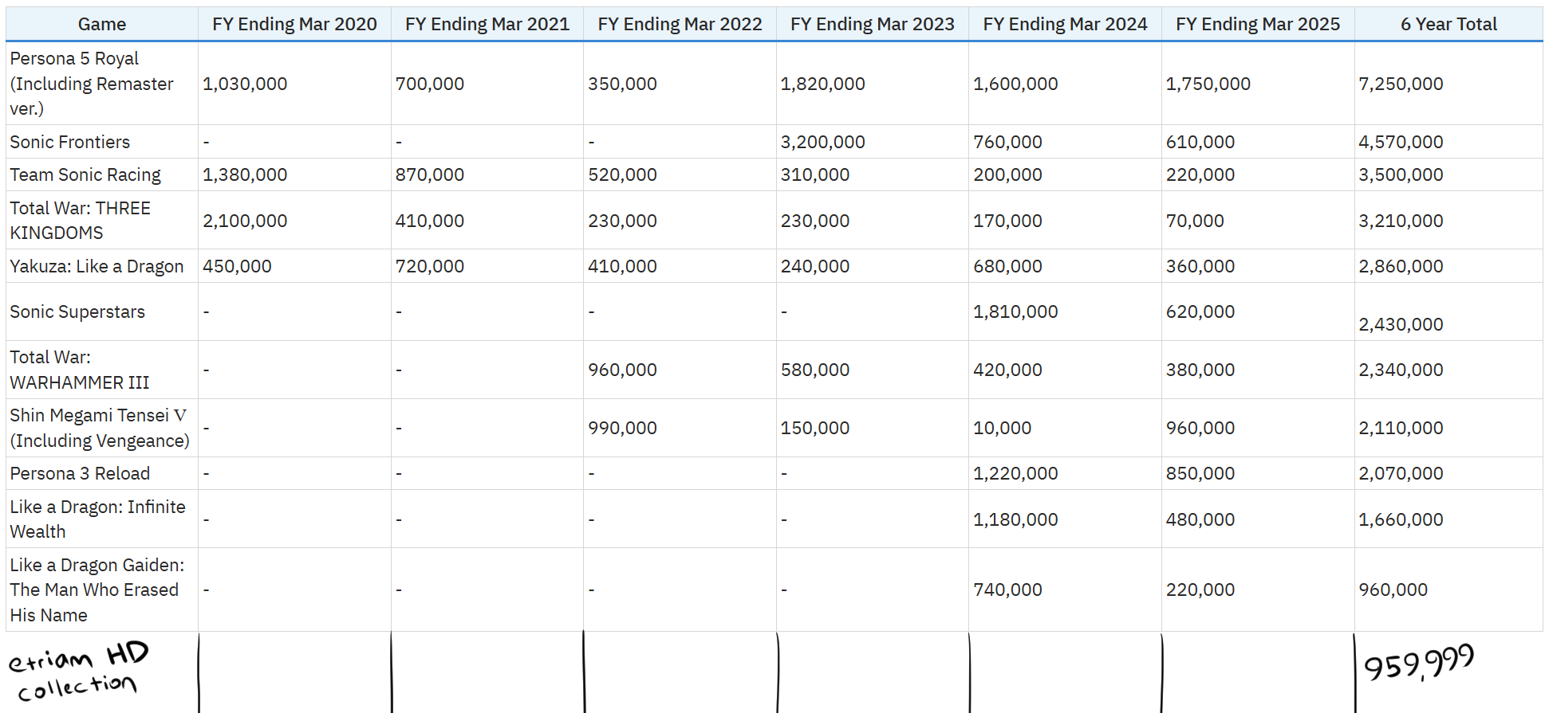Screen dimensions: 1549x713
Task: Click Team Sonic Racing total 3,500,000
Action: pos(1401,174)
